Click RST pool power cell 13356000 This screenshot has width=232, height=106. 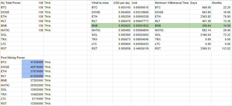click(33, 103)
